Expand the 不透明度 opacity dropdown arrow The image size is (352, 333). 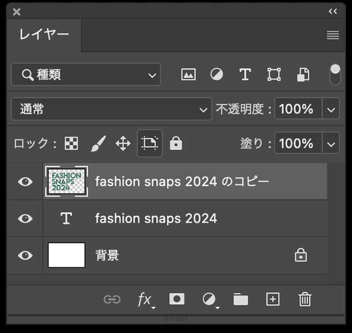331,109
